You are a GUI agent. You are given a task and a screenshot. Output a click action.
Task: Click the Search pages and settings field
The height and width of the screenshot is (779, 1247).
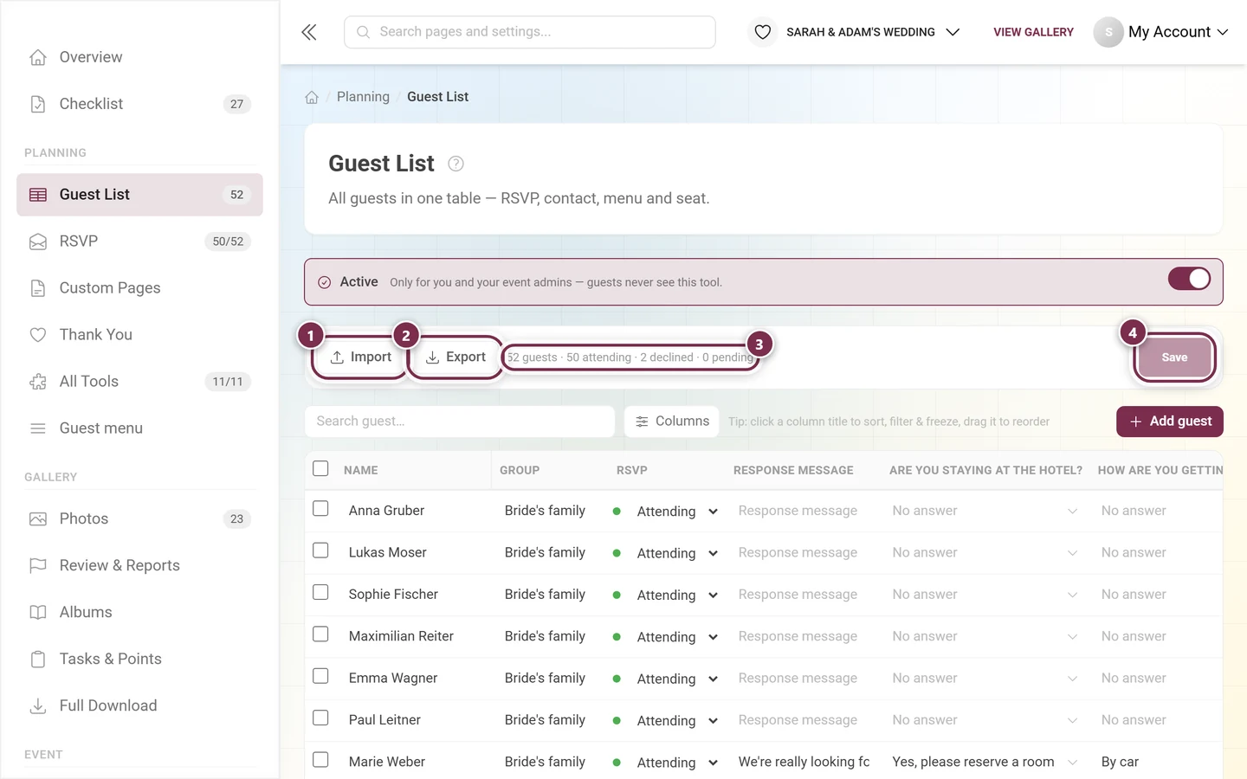530,32
